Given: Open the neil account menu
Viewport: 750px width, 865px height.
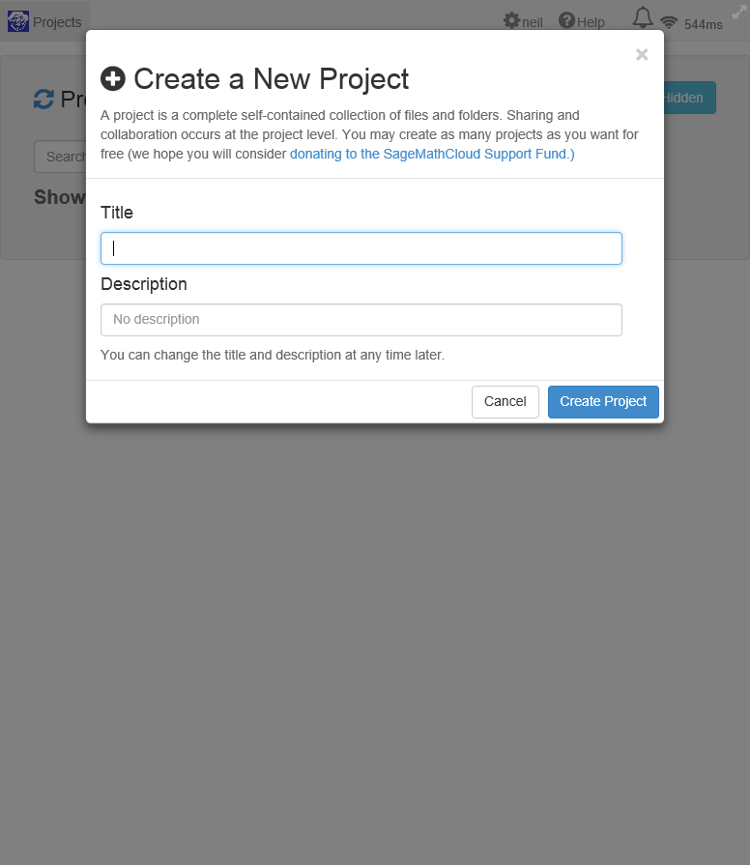Looking at the screenshot, I should coord(533,22).
